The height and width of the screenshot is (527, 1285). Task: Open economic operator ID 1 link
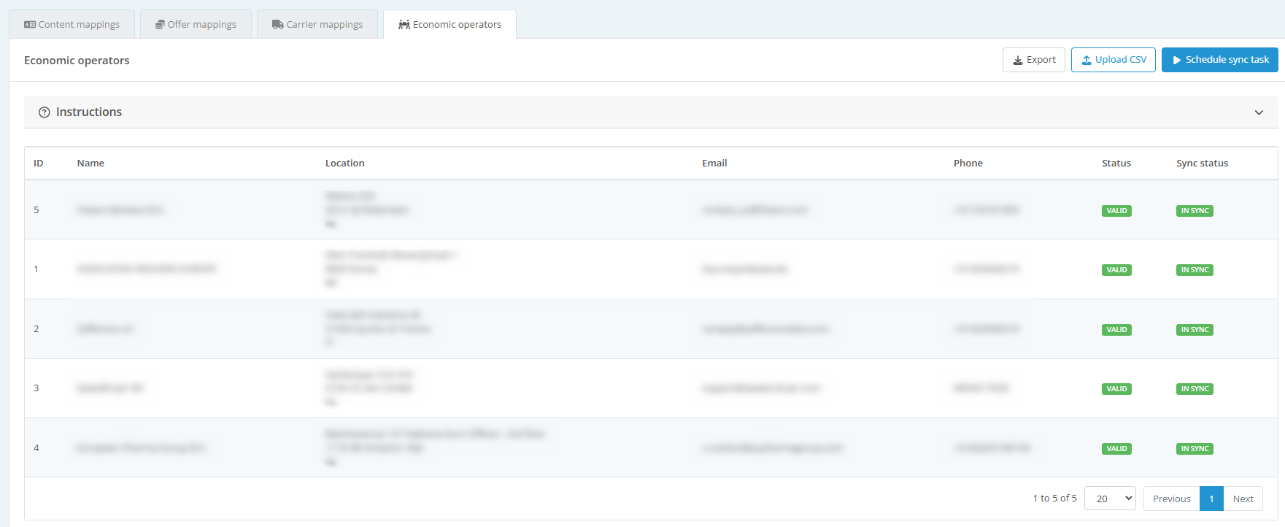[36, 269]
